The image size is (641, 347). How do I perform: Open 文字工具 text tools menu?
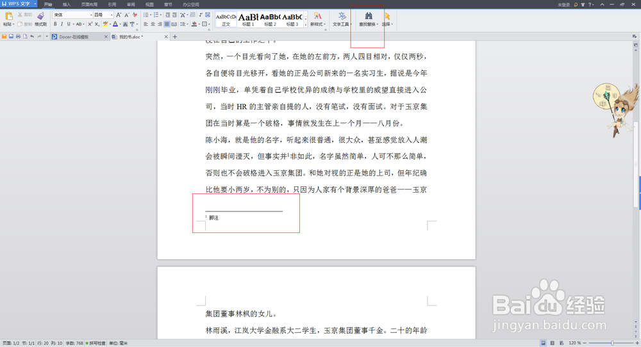pos(342,19)
